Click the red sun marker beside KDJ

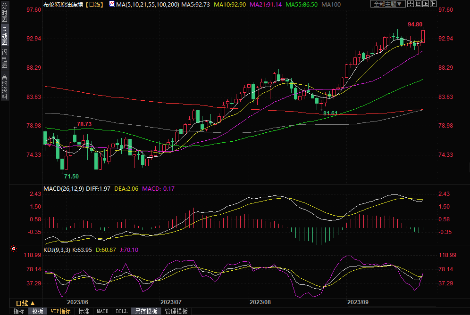tap(14, 249)
